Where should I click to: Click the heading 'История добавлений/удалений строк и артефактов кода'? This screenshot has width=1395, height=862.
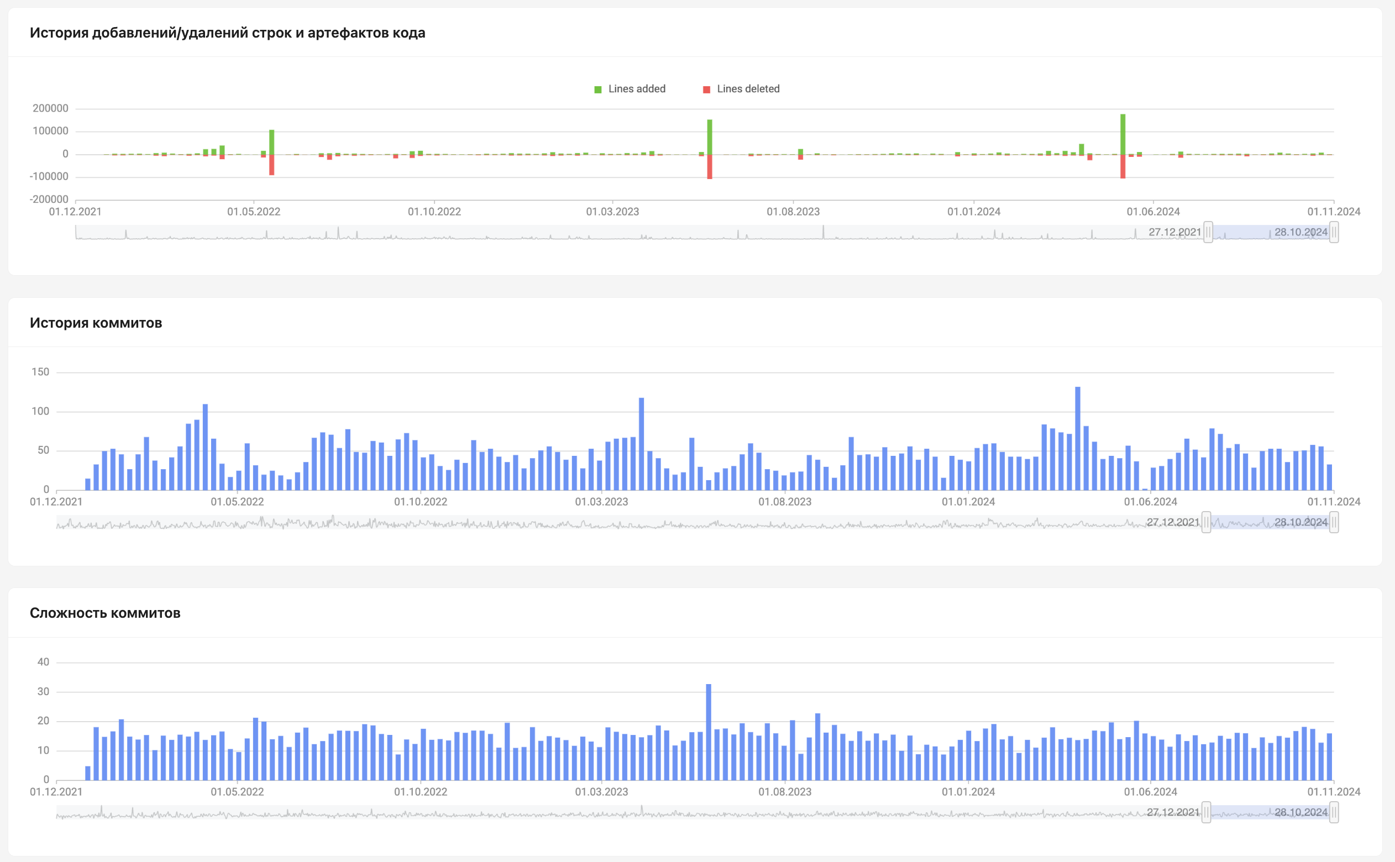pos(228,33)
